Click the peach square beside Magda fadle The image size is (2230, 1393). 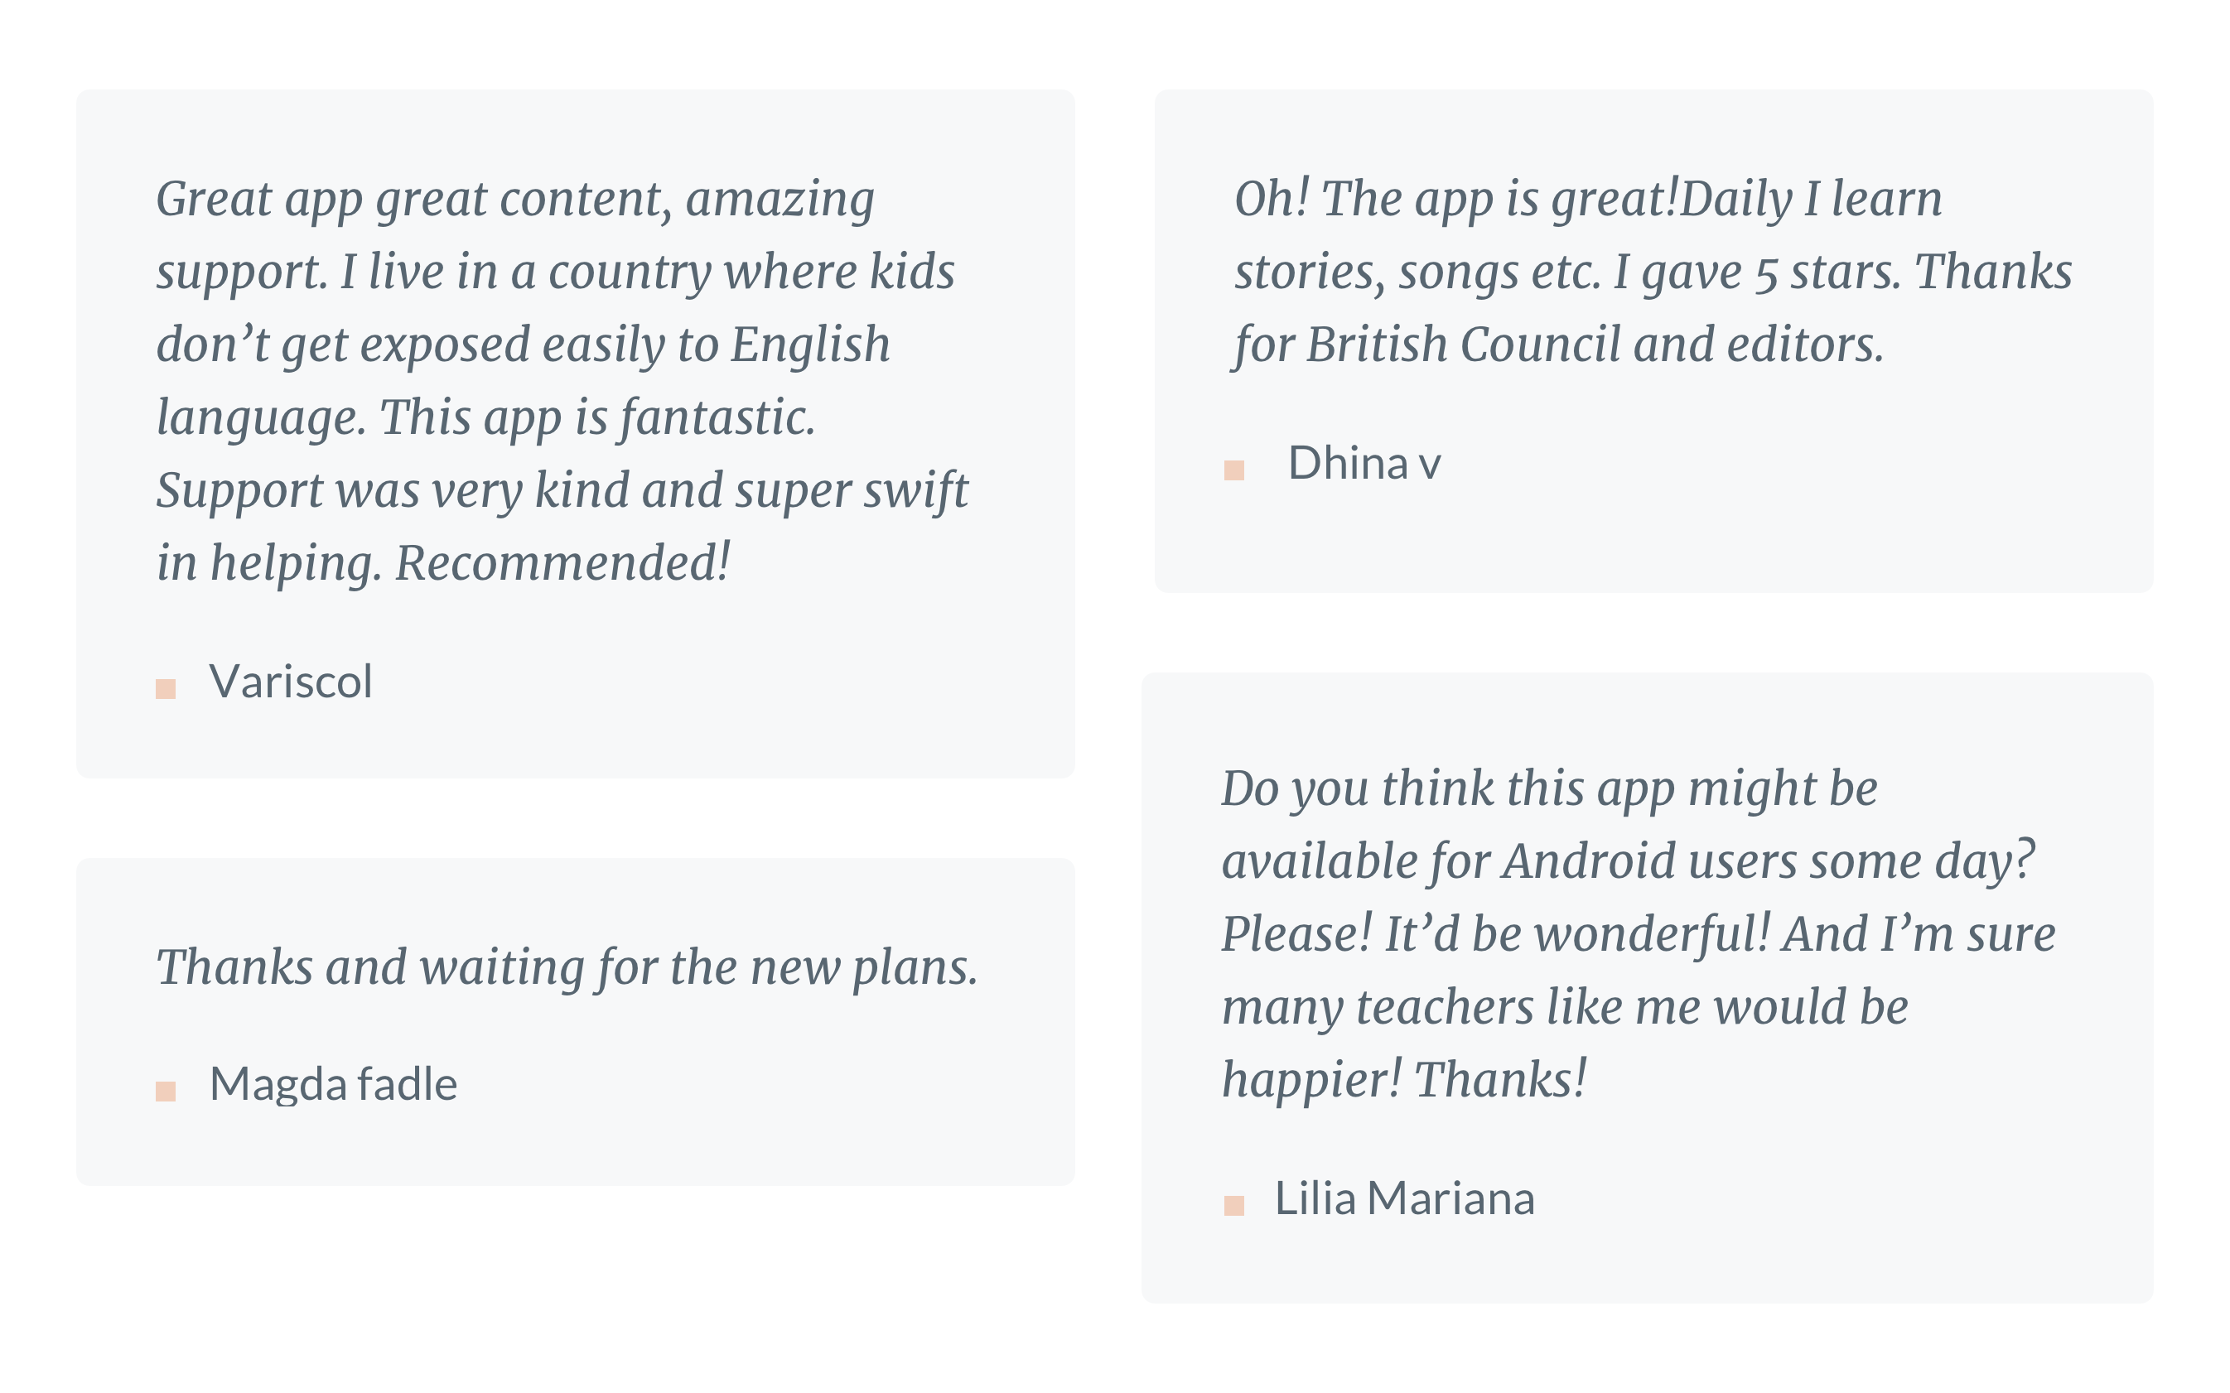click(x=165, y=1091)
